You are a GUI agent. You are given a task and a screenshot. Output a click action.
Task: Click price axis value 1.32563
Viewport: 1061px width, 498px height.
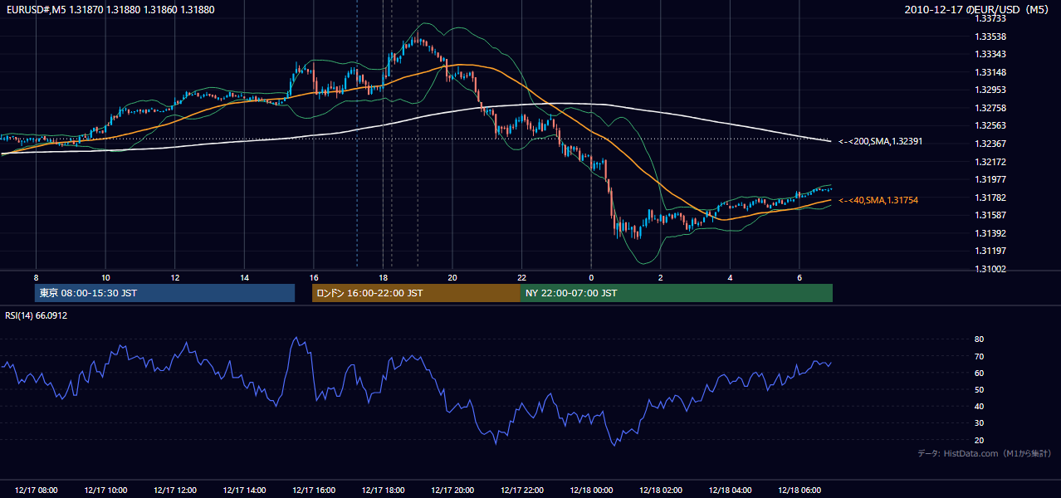pos(990,126)
